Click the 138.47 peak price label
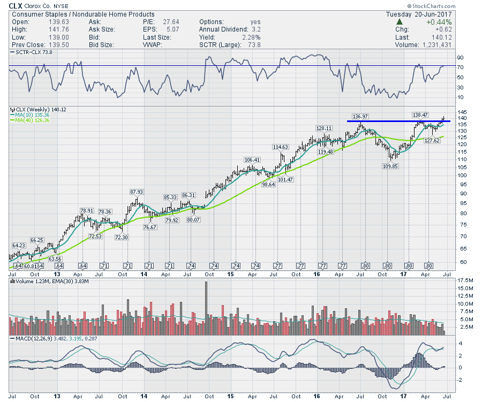Image resolution: width=482 pixels, height=402 pixels. point(420,115)
